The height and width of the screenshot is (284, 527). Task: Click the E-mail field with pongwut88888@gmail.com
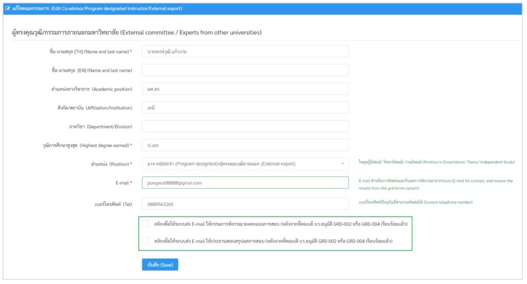[x=245, y=183]
